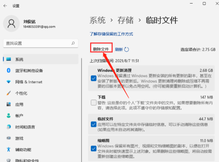Open 了解存储保留的工作方式 link
The height and width of the screenshot is (162, 219).
111,34
